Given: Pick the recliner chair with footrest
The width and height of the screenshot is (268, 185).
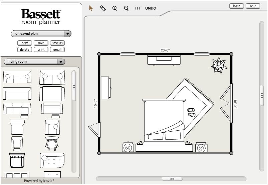Looking at the screenshot, I should pyautogui.click(x=17, y=144).
